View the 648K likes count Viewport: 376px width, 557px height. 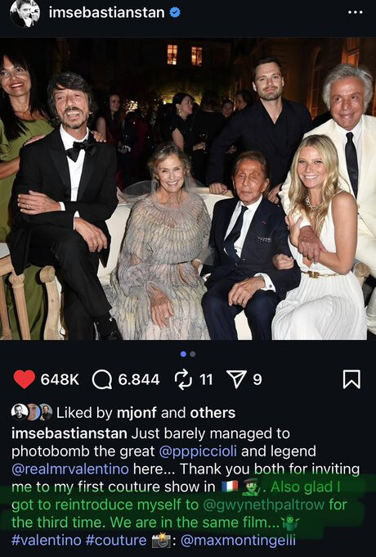[x=60, y=379]
